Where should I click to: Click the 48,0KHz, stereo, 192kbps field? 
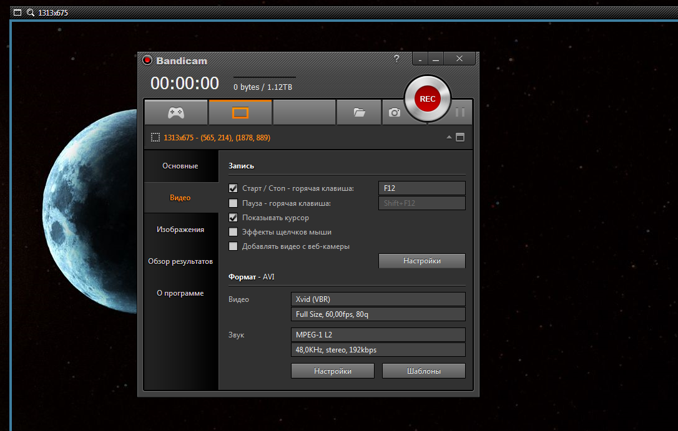(378, 350)
